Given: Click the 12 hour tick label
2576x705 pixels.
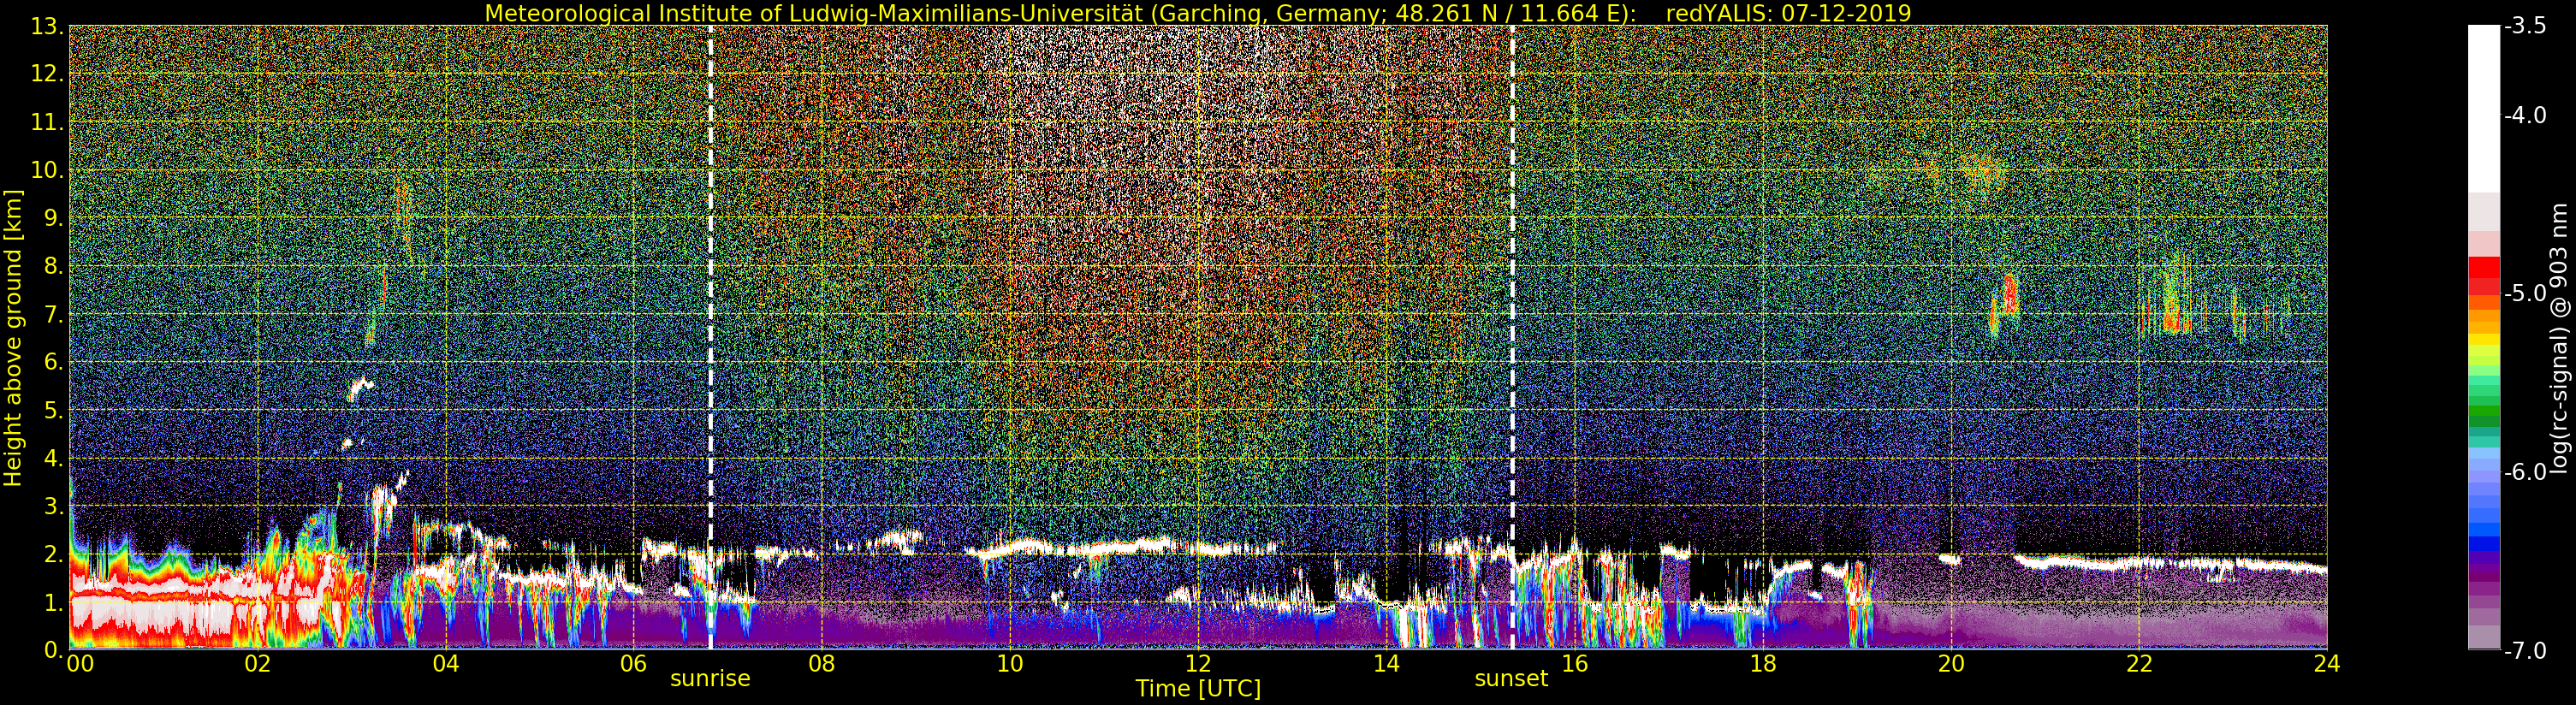Looking at the screenshot, I should [x=1197, y=664].
